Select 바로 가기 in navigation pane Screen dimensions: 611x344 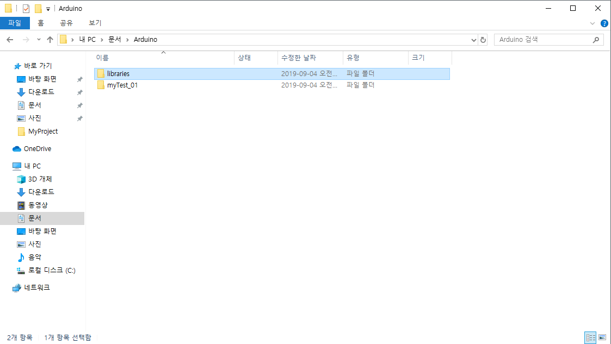[38, 66]
